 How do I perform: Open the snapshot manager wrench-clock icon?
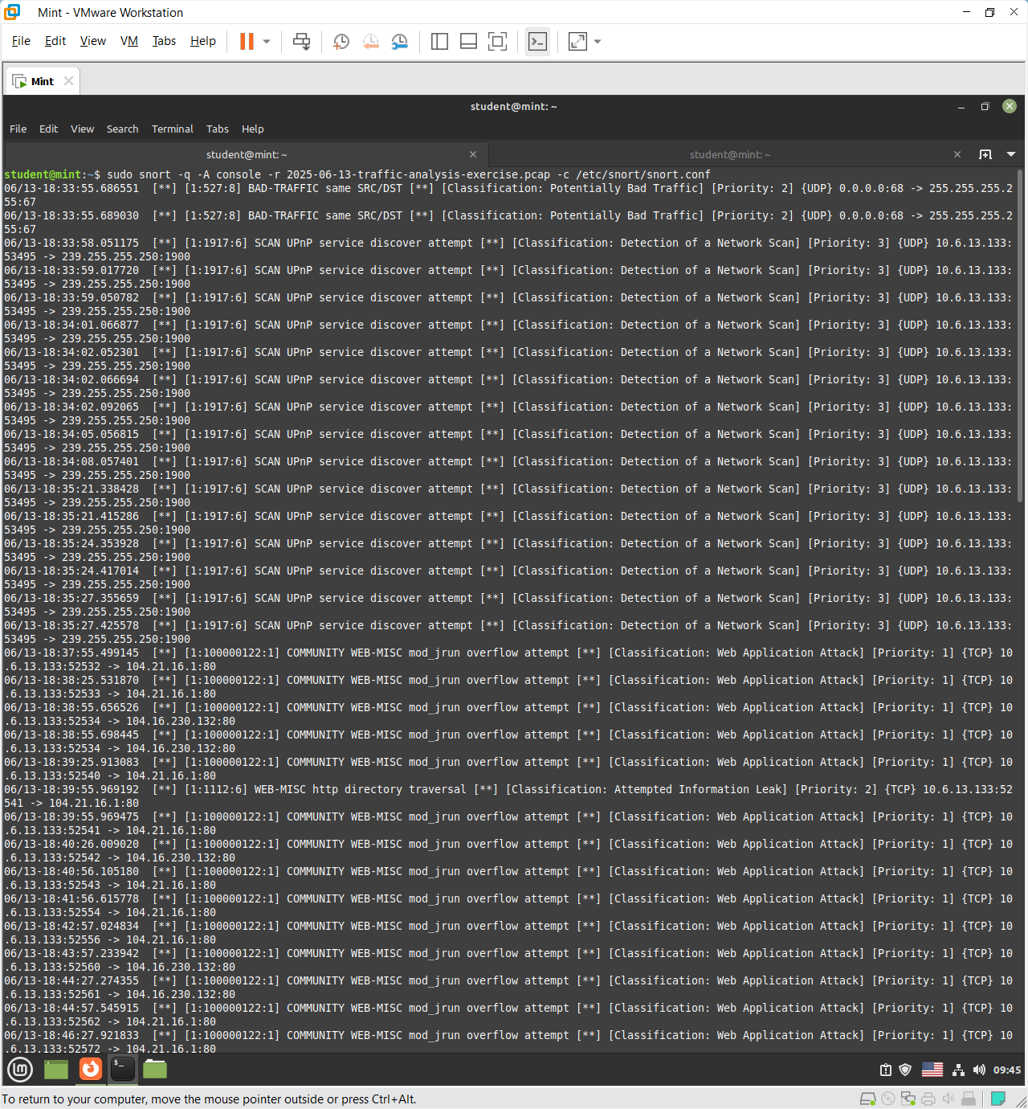399,42
